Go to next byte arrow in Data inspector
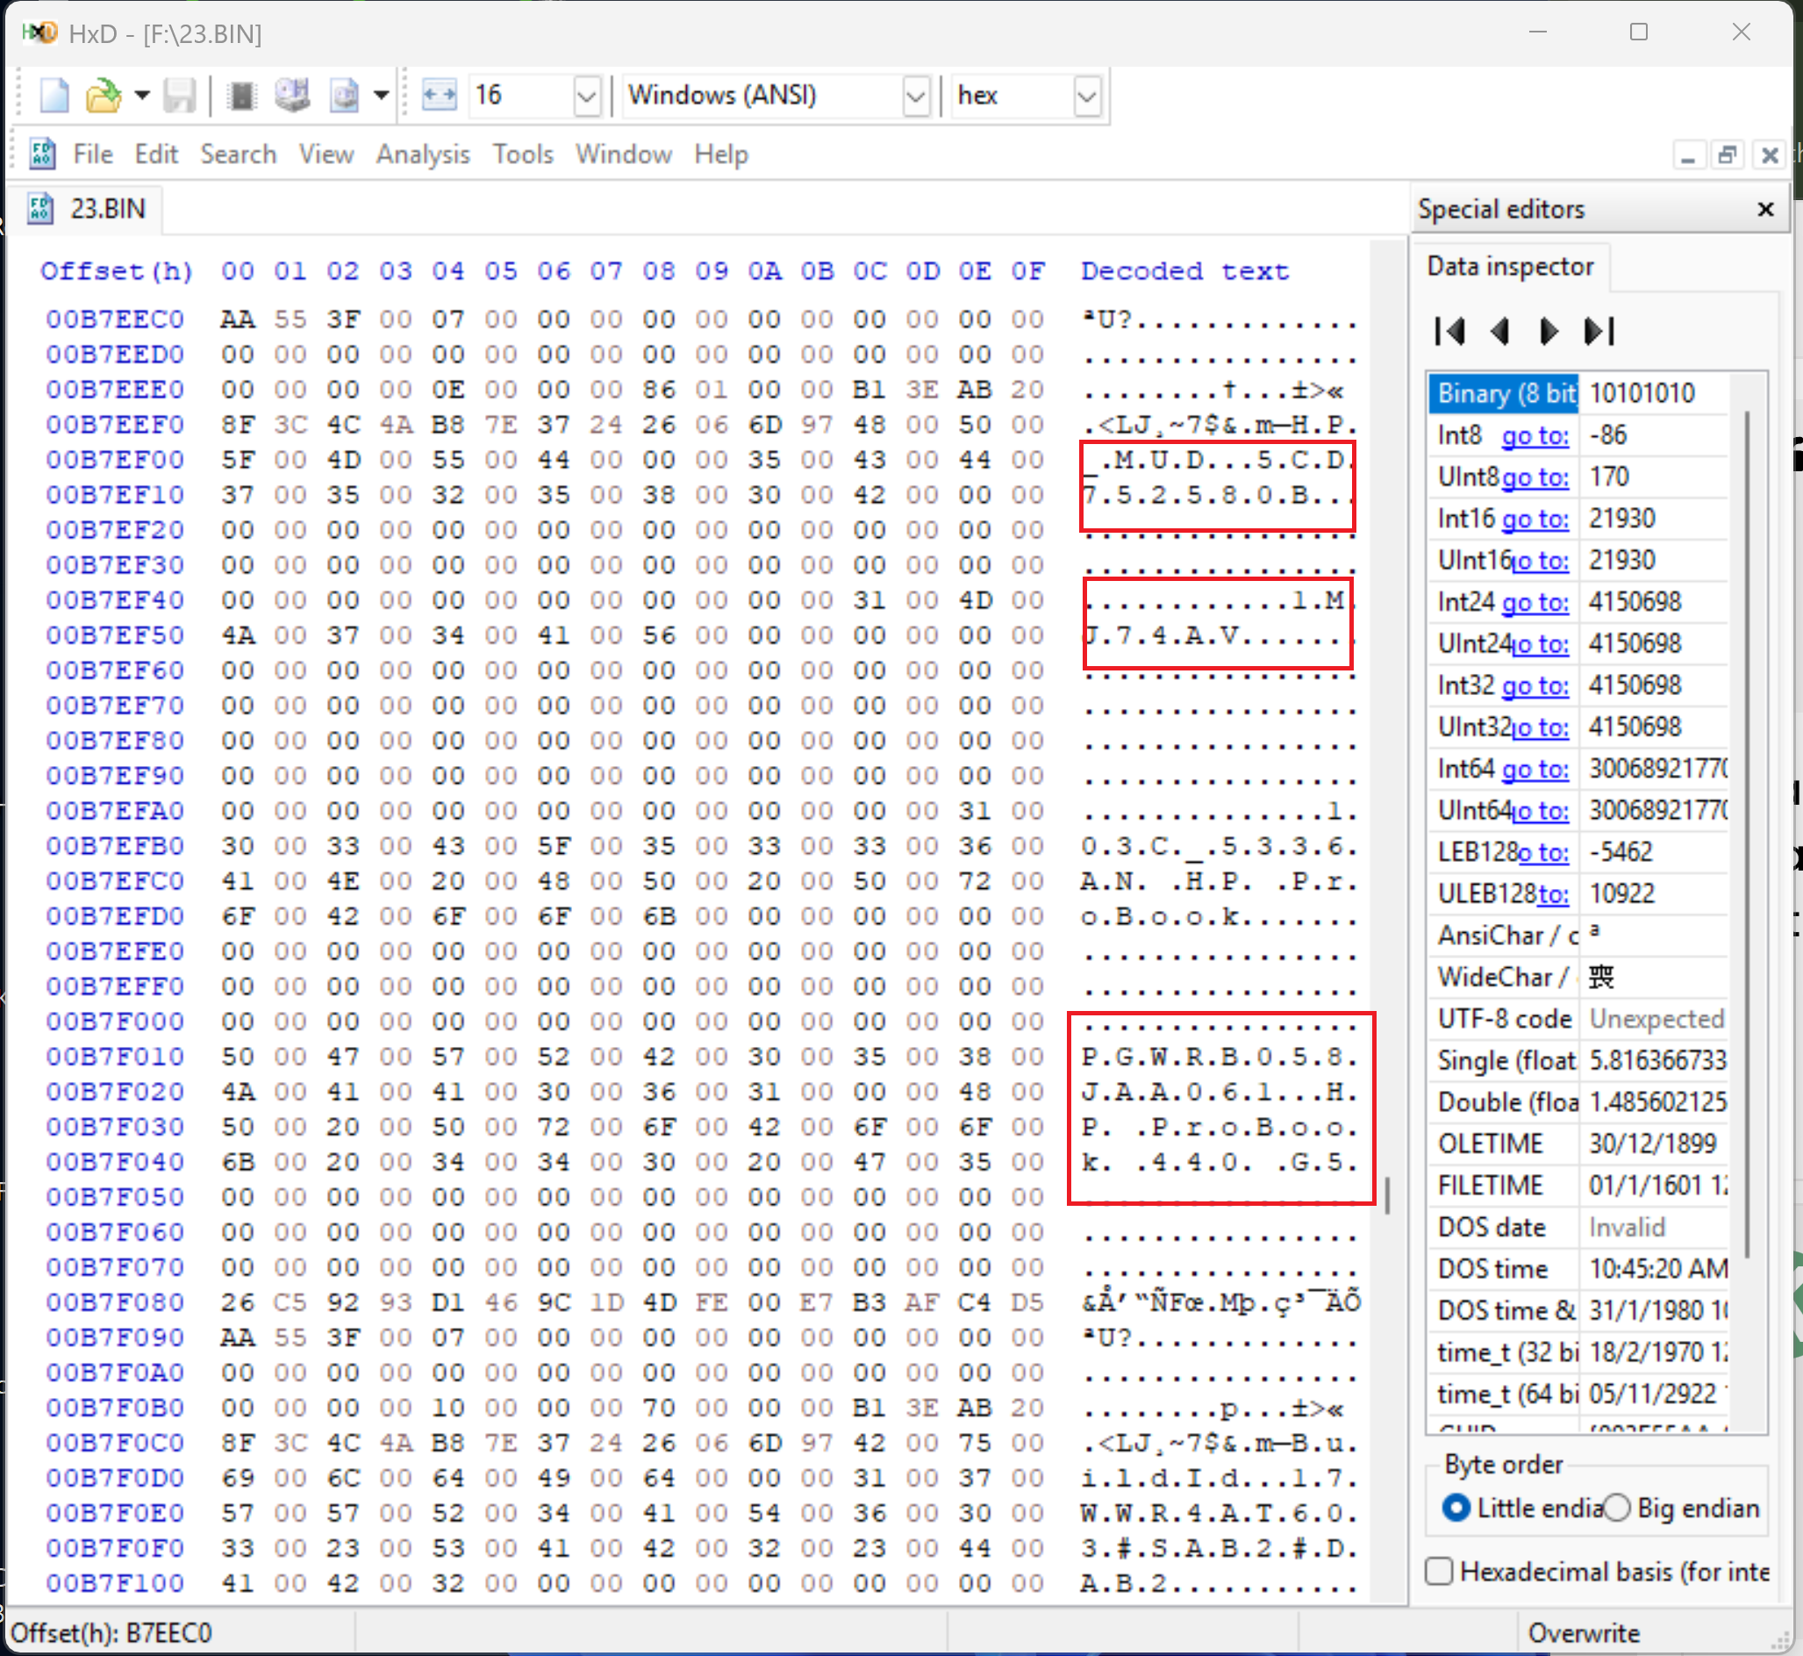Screen dimensions: 1803x1656 1548,332
